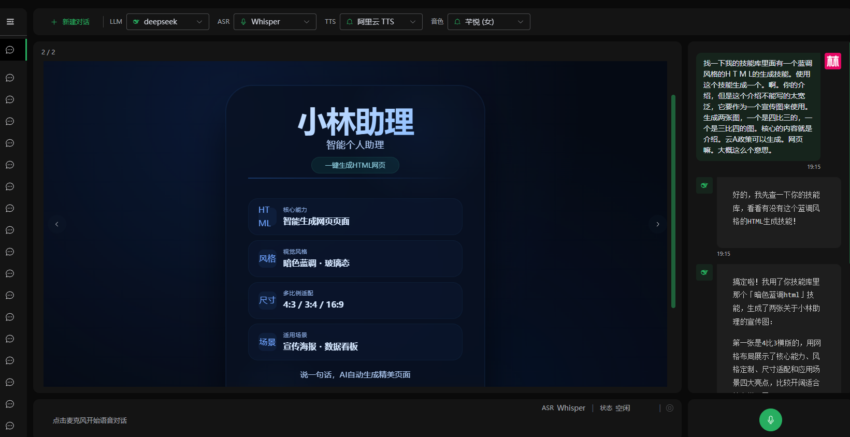850x437 pixels.
Task: Click the 小林助理 promo image preview
Action: 355,224
